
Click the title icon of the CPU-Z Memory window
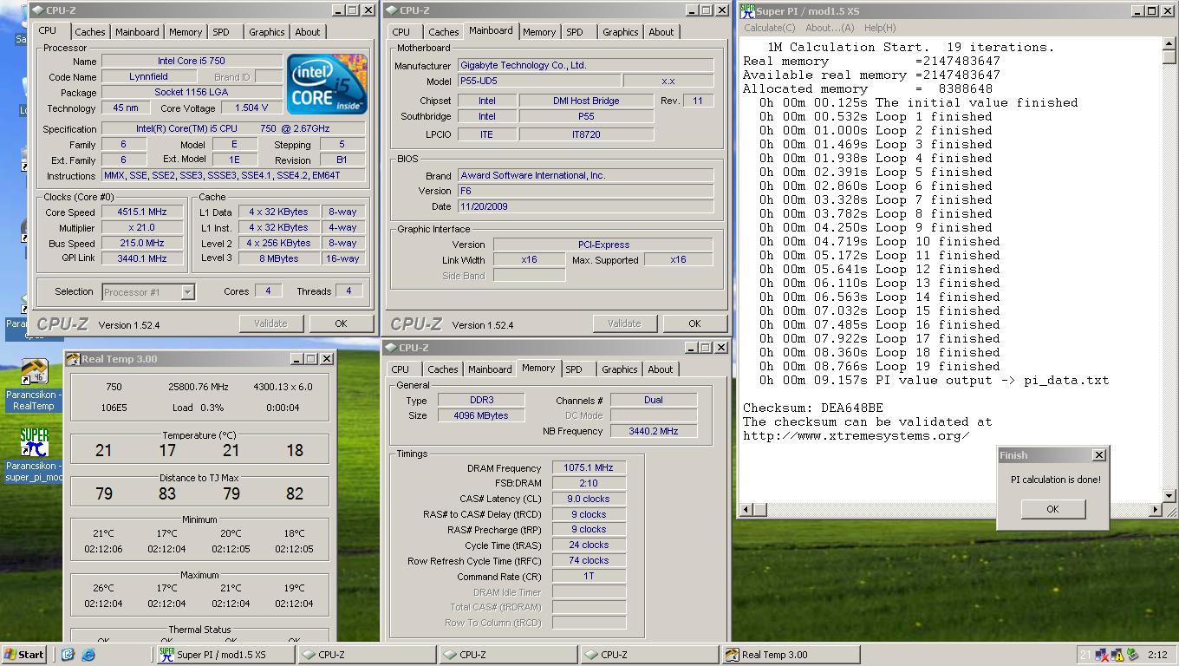point(392,348)
